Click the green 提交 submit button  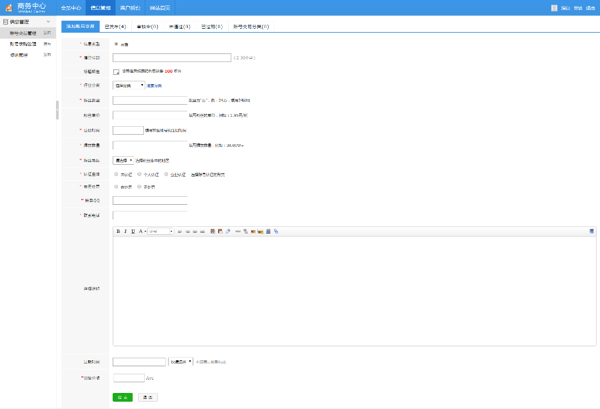coord(123,397)
